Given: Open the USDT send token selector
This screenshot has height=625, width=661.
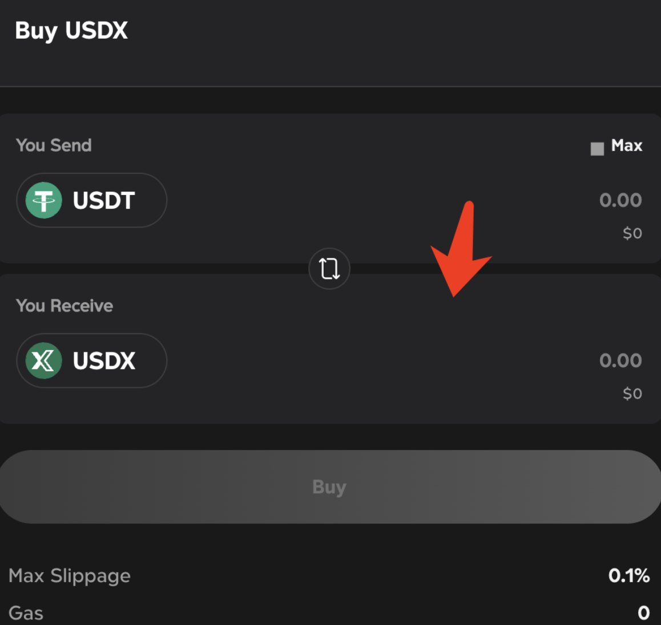Looking at the screenshot, I should tap(91, 200).
